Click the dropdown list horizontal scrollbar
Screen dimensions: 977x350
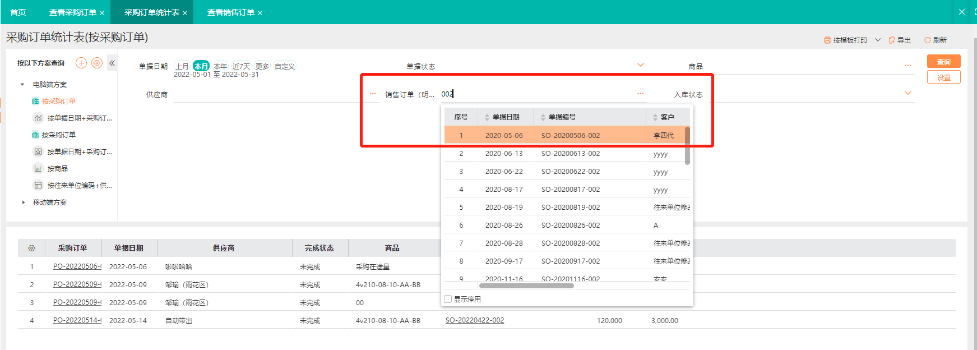pyautogui.click(x=526, y=285)
